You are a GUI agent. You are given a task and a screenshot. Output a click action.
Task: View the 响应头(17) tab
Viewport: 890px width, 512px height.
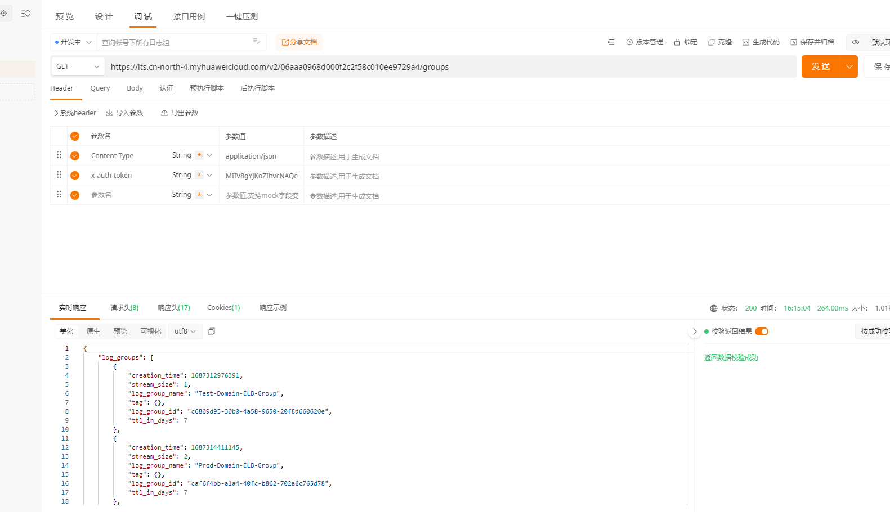pyautogui.click(x=174, y=308)
